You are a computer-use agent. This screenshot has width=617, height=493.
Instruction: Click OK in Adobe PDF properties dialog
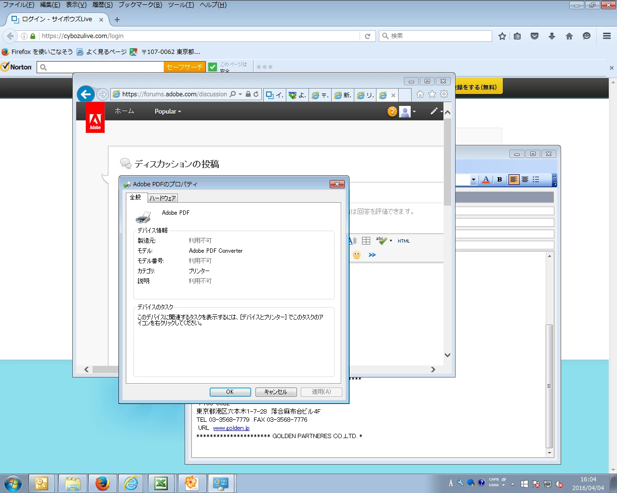[x=230, y=392]
